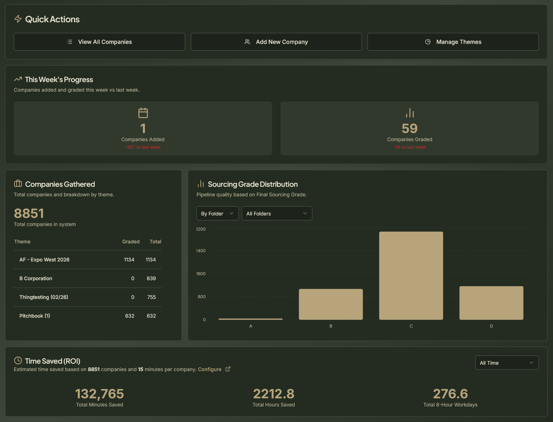Click the Add New Company button

[276, 41]
